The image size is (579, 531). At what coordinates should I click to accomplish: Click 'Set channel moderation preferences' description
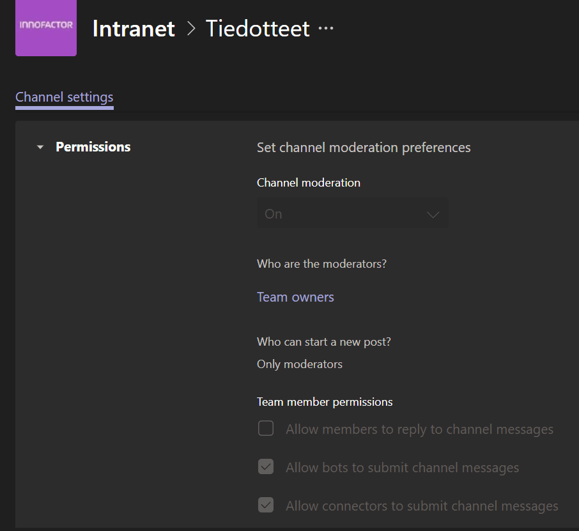(x=364, y=148)
